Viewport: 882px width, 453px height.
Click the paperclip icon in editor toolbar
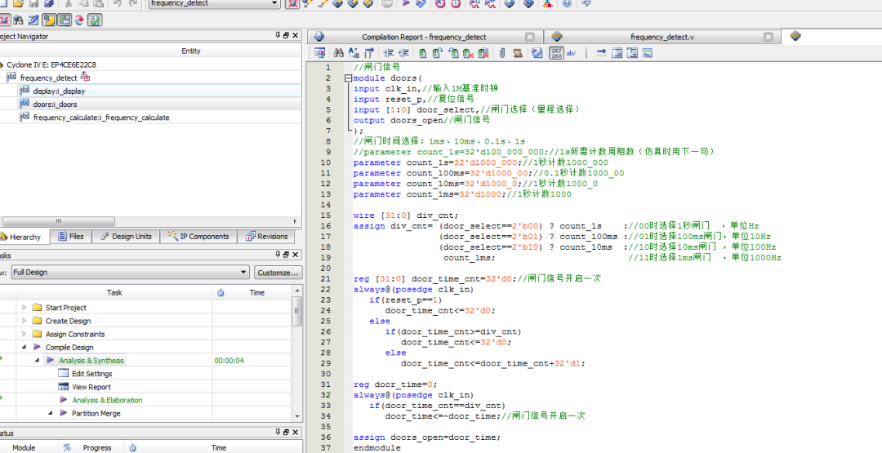point(501,53)
